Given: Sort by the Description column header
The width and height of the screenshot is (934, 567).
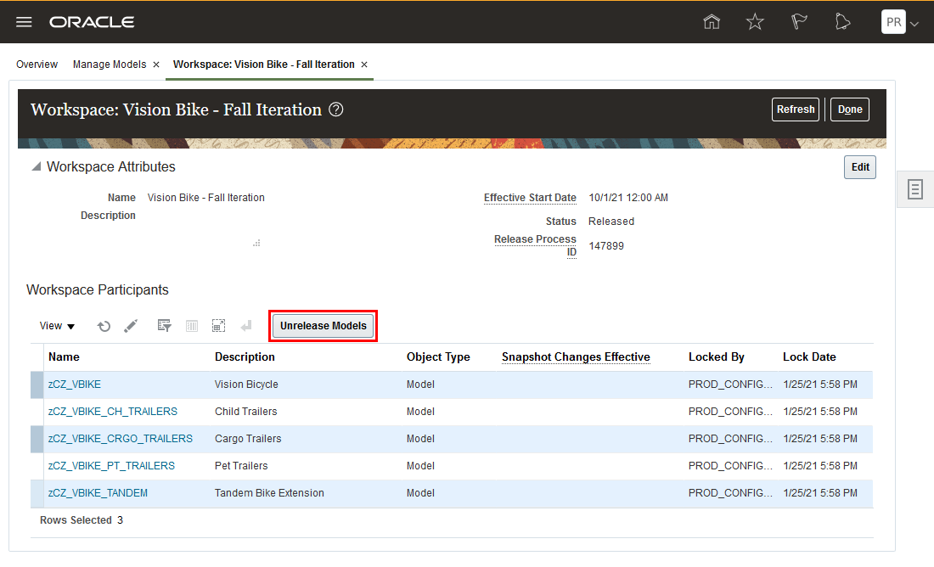Looking at the screenshot, I should pos(245,356).
